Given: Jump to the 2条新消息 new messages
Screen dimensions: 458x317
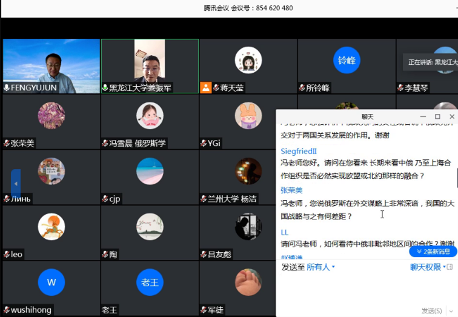Looking at the screenshot, I should pos(433,252).
